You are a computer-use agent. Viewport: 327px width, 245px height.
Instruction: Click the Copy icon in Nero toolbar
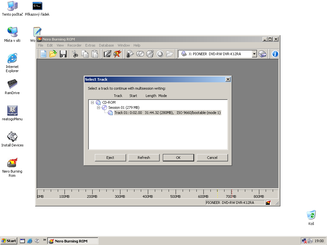[85, 54]
